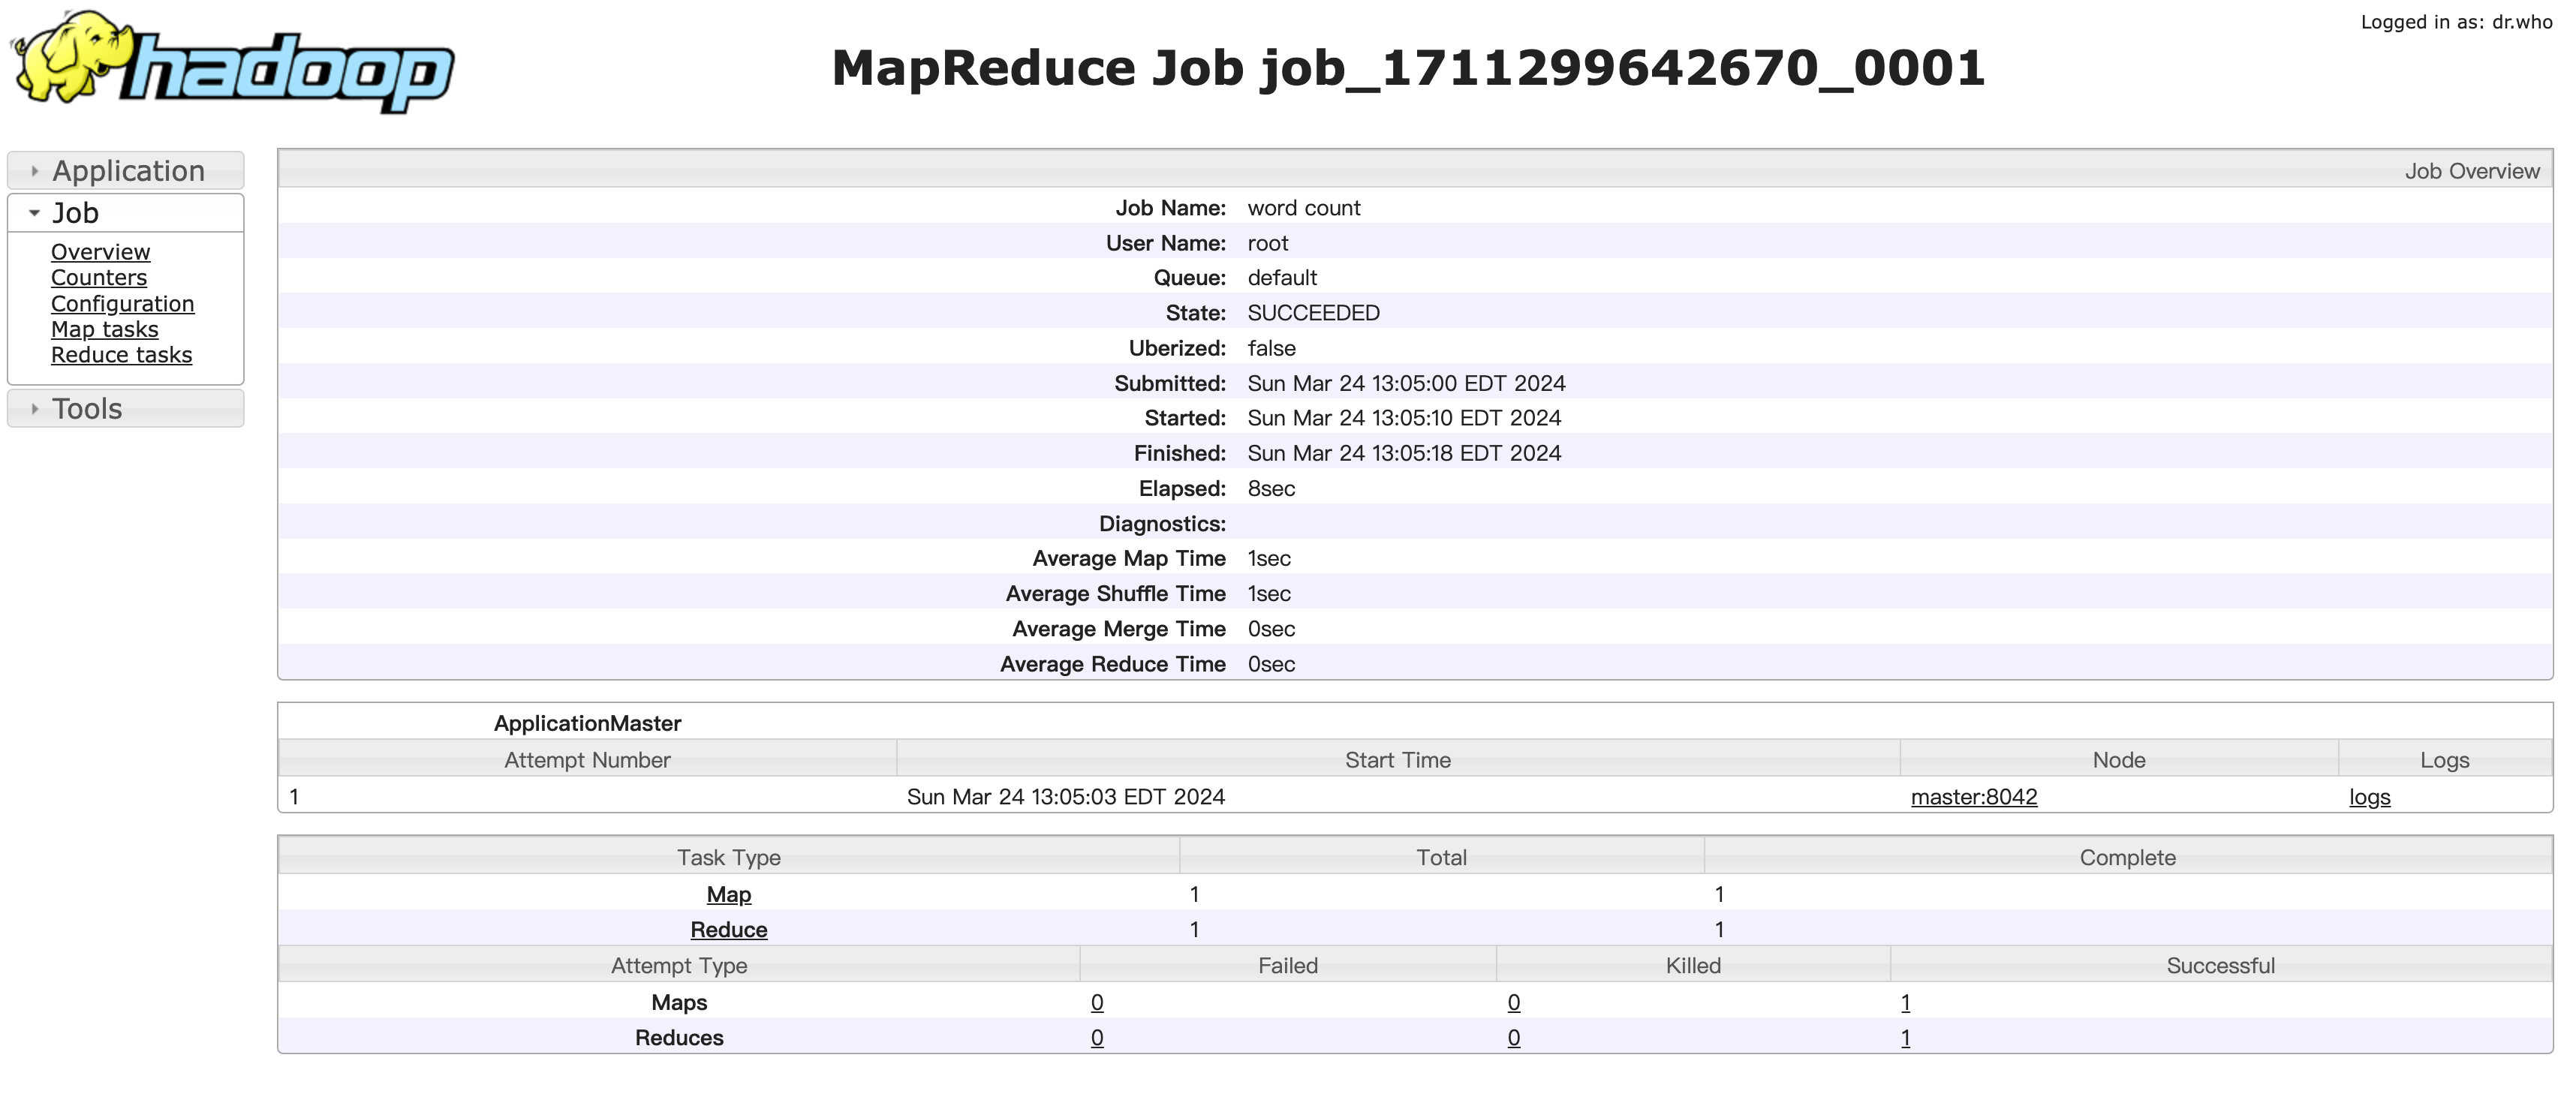Screen dimensions: 2576x1100
Task: Click failed Reduces attempts count
Action: point(1097,1038)
